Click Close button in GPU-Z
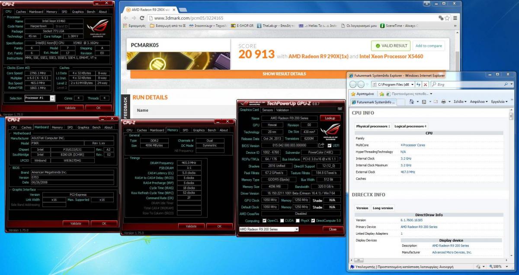Viewport: 519px width, 275px height. pos(332,229)
